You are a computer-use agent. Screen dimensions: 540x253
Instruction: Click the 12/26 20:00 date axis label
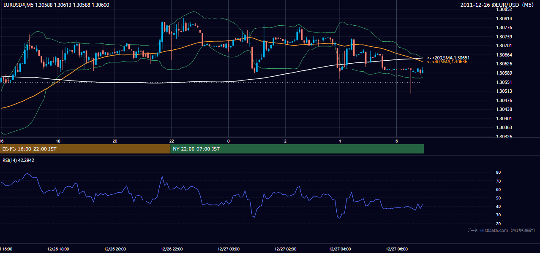tap(115, 249)
